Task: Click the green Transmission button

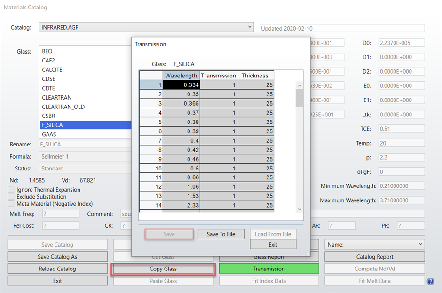Action: (x=268, y=269)
